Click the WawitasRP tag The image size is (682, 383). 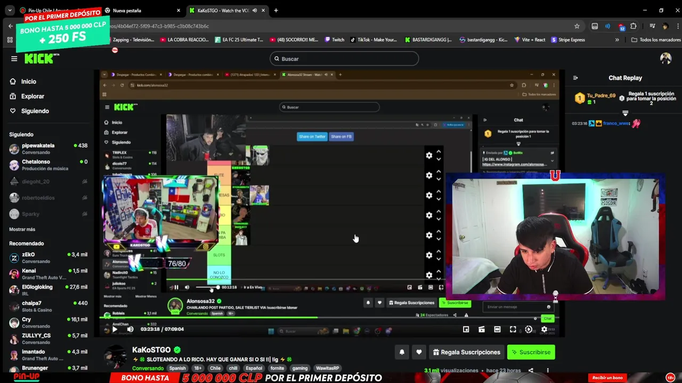click(327, 368)
